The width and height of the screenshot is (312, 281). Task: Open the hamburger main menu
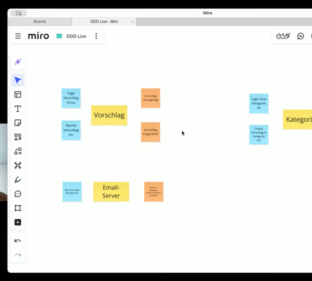coord(18,36)
